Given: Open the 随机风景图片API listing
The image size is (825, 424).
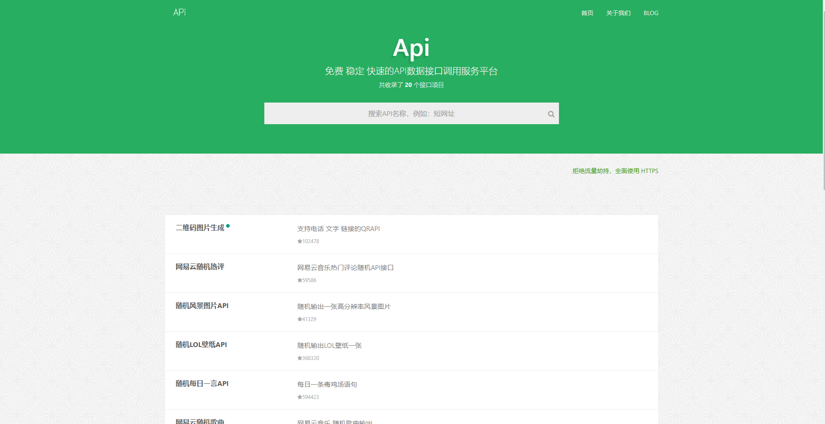Looking at the screenshot, I should [202, 306].
